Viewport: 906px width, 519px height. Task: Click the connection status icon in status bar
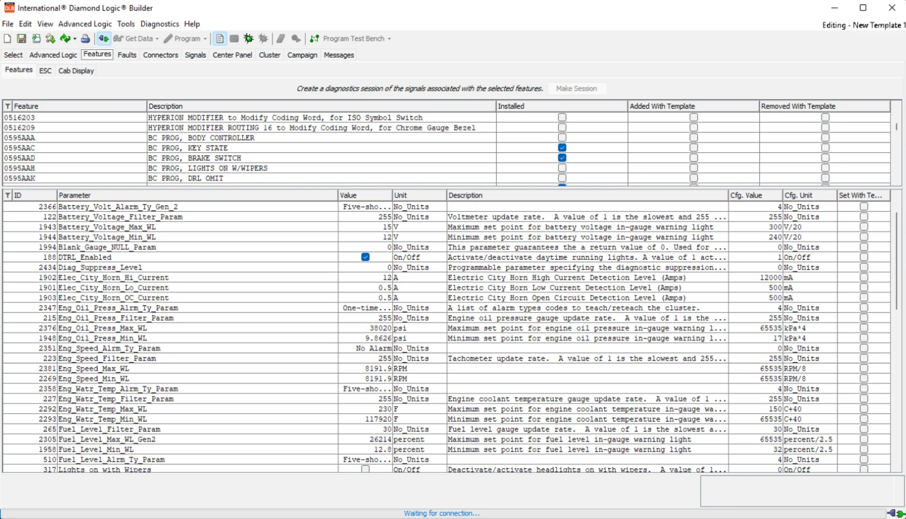896,513
